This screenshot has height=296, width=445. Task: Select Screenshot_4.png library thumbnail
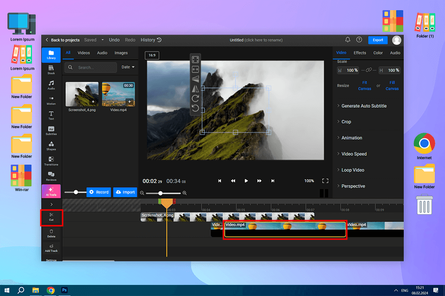(x=82, y=94)
